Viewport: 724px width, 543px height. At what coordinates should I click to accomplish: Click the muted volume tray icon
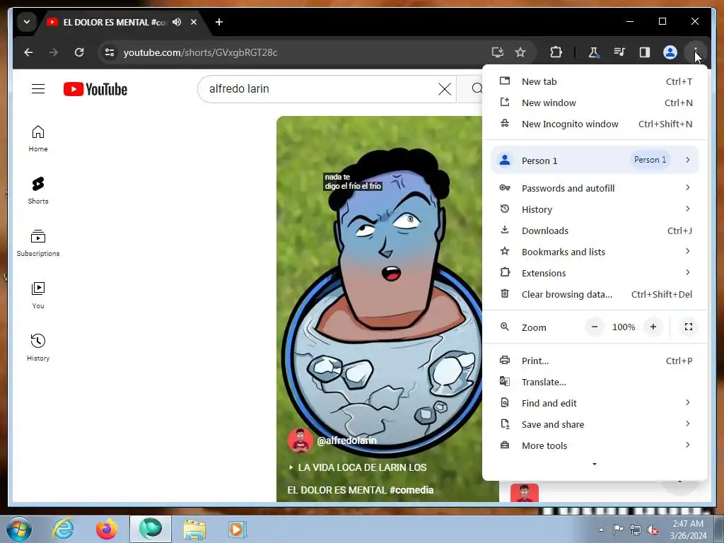pyautogui.click(x=653, y=530)
